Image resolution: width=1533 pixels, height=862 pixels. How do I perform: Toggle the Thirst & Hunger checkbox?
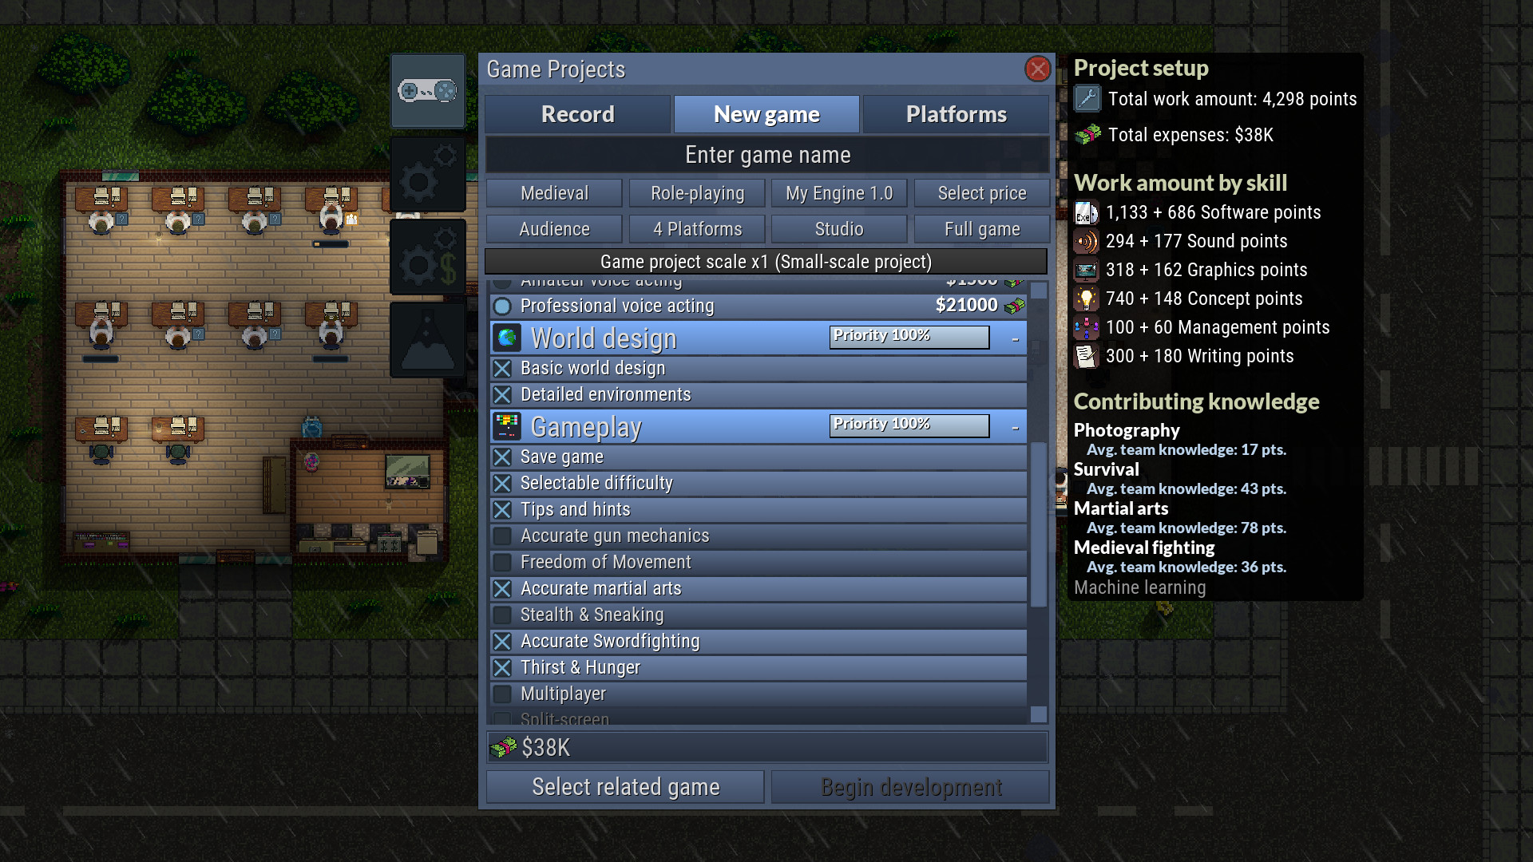(x=502, y=666)
